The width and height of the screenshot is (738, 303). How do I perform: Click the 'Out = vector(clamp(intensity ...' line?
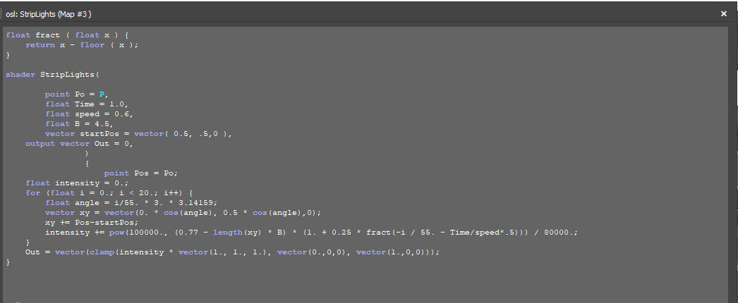(x=233, y=252)
